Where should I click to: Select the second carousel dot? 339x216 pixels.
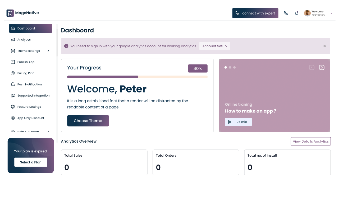point(230,67)
